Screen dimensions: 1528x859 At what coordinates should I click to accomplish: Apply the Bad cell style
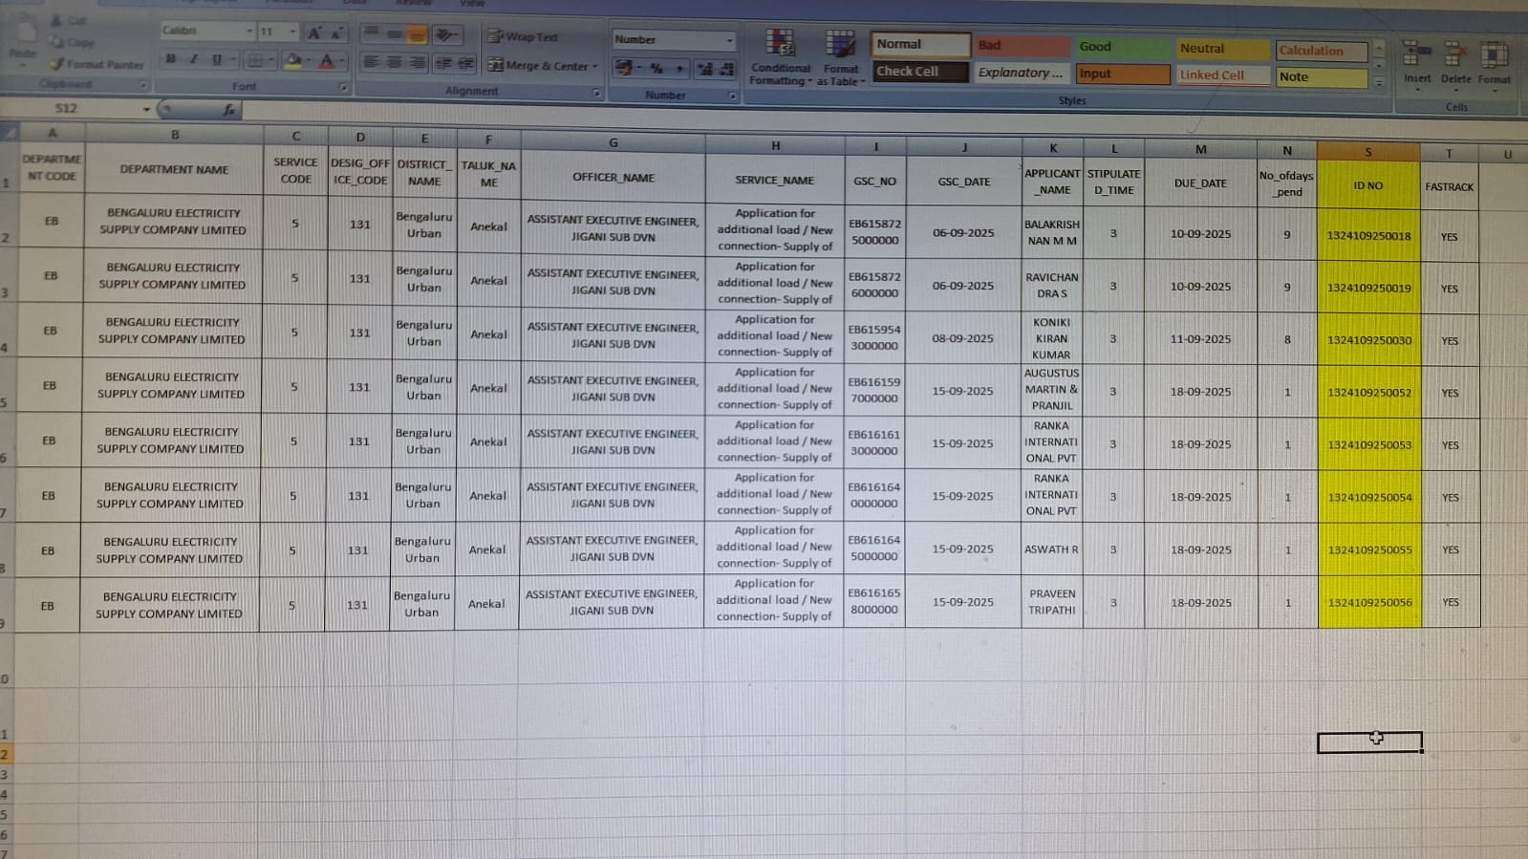tap(1022, 46)
